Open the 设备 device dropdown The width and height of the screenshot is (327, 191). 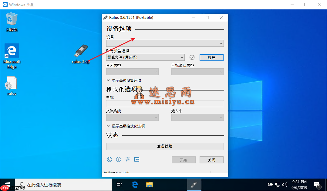(x=165, y=43)
